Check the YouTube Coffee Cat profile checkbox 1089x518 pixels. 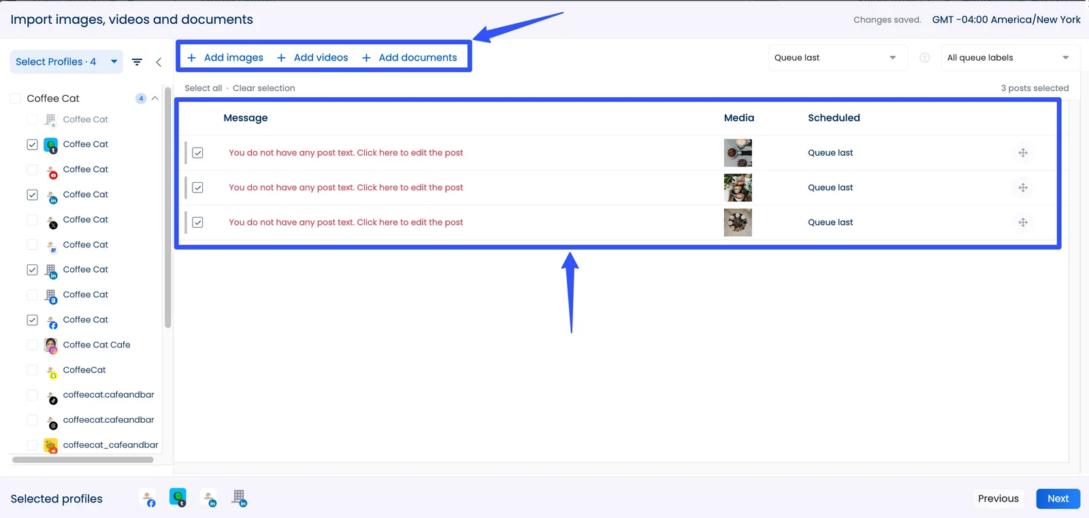(x=32, y=170)
